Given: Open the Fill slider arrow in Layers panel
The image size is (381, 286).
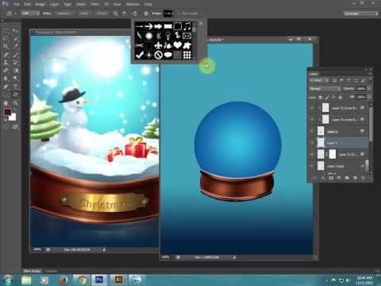Looking at the screenshot, I should coord(369,98).
